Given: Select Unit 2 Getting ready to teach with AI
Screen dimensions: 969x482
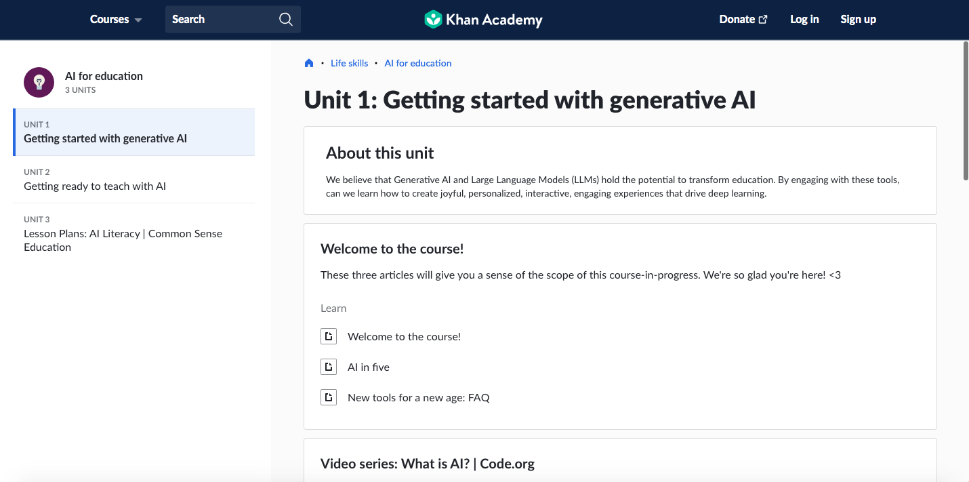Looking at the screenshot, I should tap(134, 180).
